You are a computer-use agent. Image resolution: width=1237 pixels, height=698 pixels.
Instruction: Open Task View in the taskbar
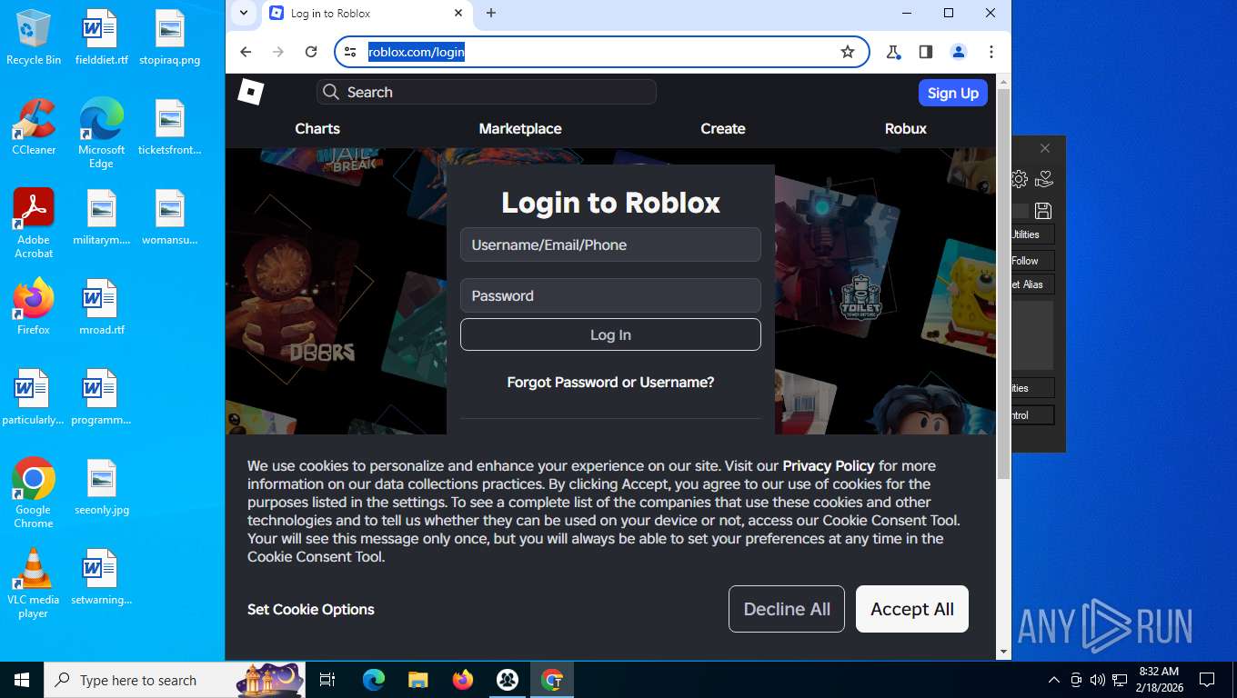pos(327,680)
